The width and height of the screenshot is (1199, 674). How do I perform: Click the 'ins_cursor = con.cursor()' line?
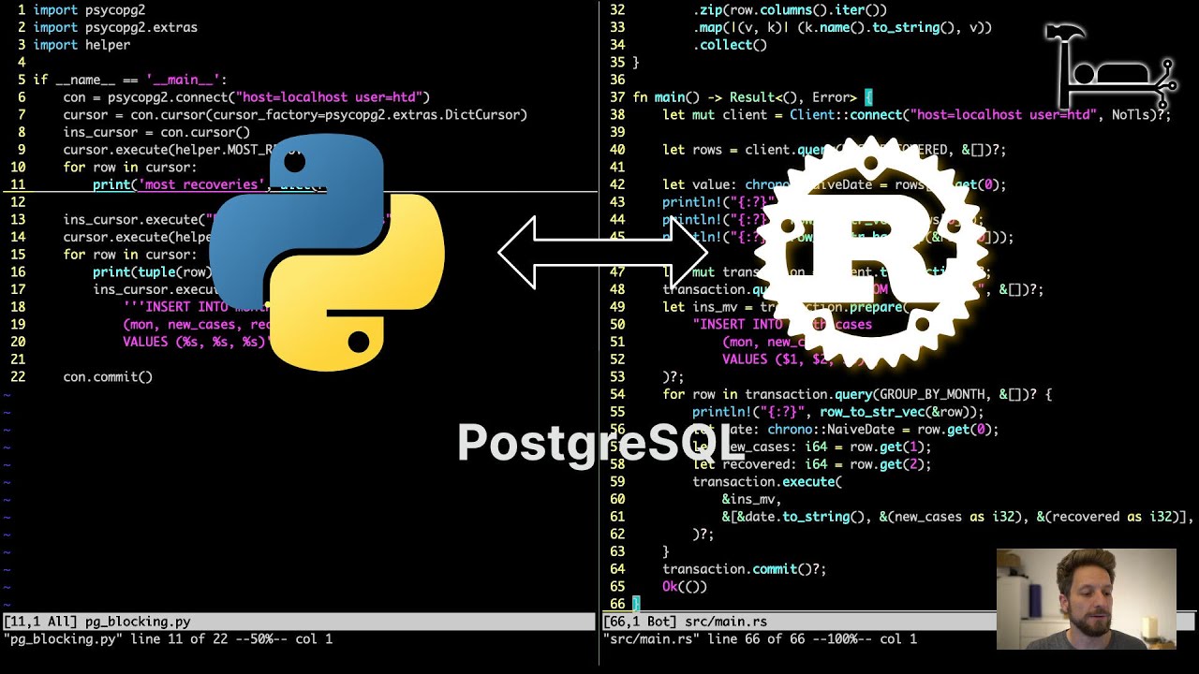click(x=156, y=132)
